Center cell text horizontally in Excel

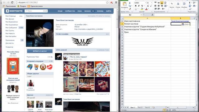point(159,6)
